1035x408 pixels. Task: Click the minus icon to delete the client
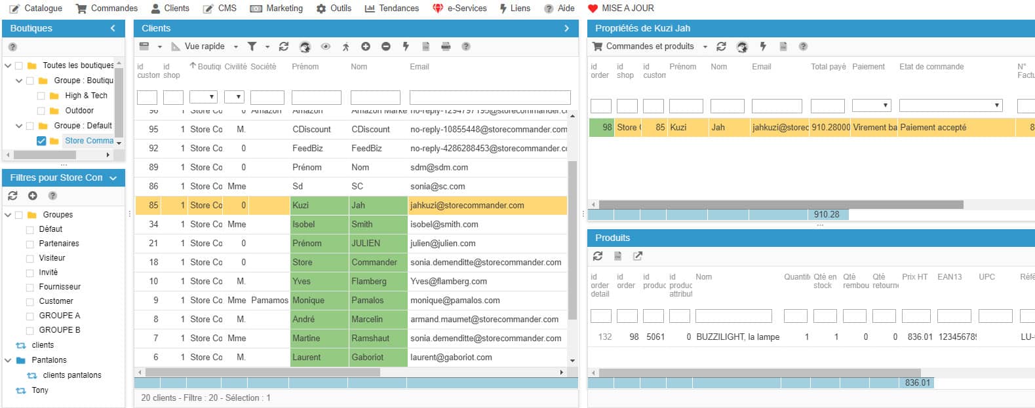[x=386, y=46]
